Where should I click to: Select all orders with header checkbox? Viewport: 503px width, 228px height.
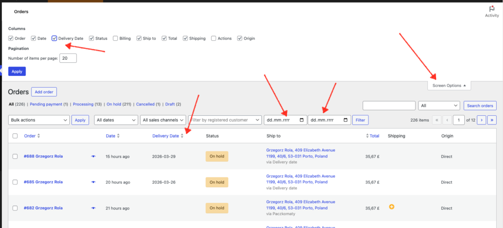pos(15,136)
